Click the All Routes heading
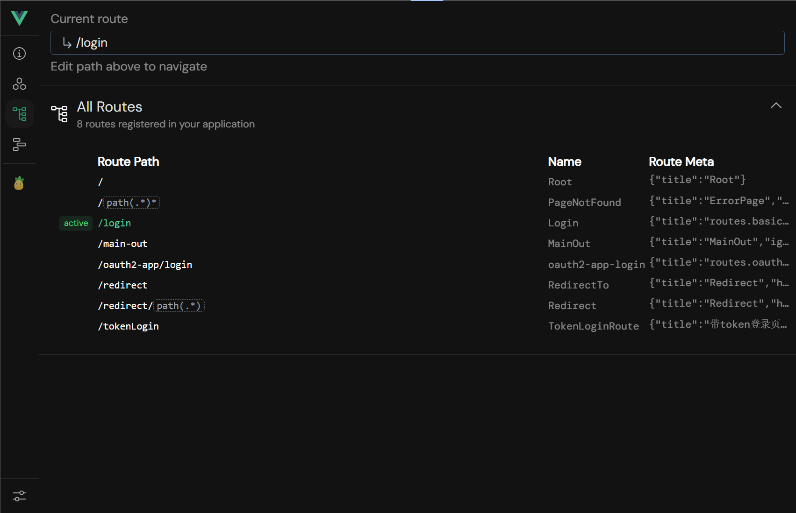The image size is (796, 513). point(109,107)
